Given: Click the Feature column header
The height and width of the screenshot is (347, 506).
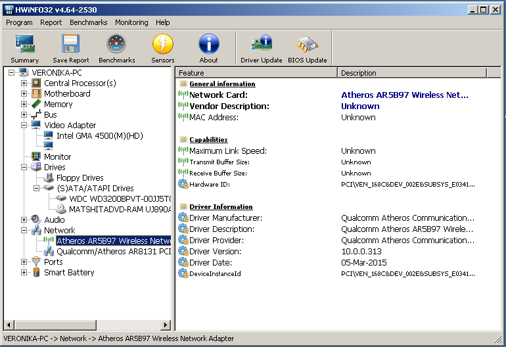Looking at the screenshot, I should coord(256,73).
